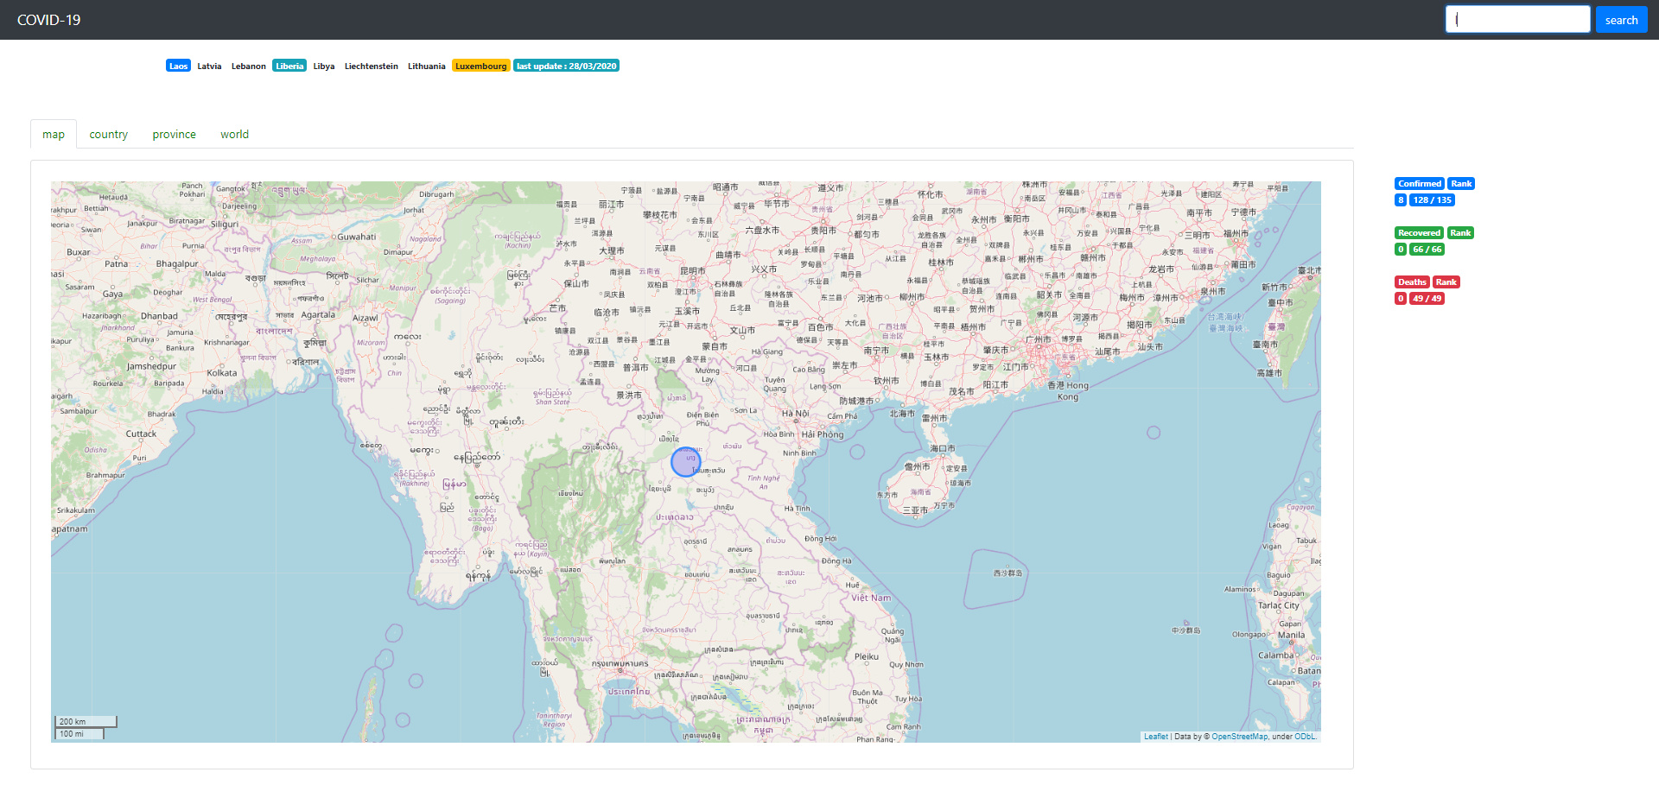Select the Luxembourg country badge
The image size is (1659, 804).
click(x=481, y=66)
